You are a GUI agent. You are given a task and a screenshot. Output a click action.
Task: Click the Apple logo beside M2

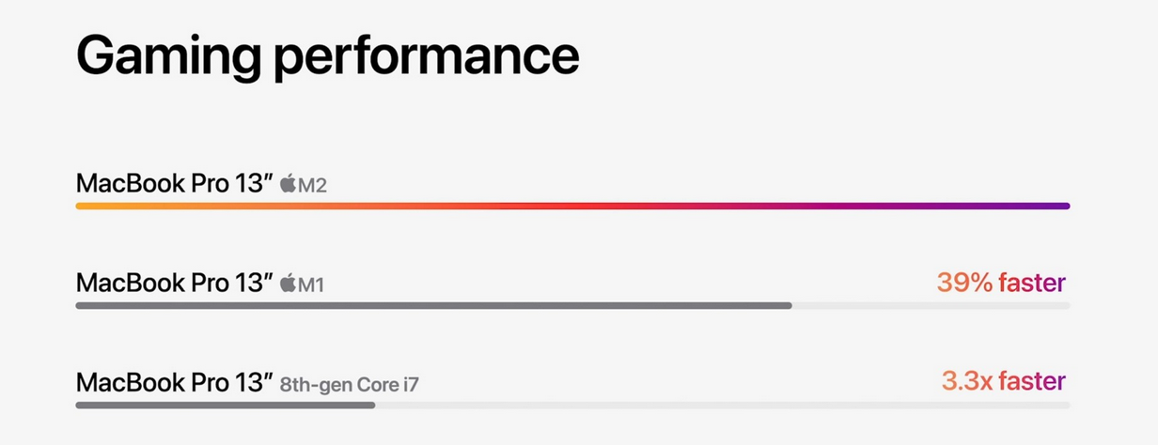(x=288, y=183)
